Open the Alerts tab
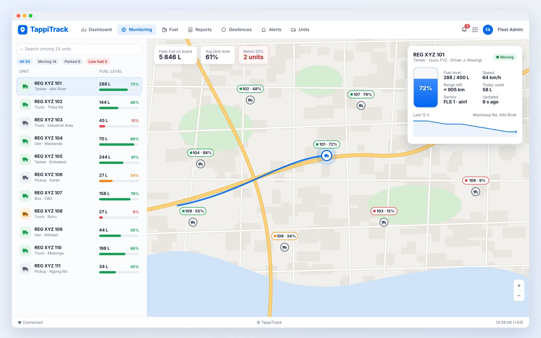 [x=272, y=30]
